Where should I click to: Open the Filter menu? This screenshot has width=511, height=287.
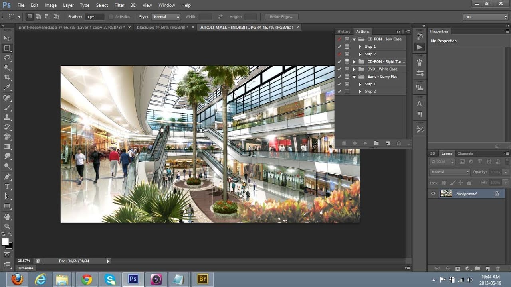click(x=119, y=5)
